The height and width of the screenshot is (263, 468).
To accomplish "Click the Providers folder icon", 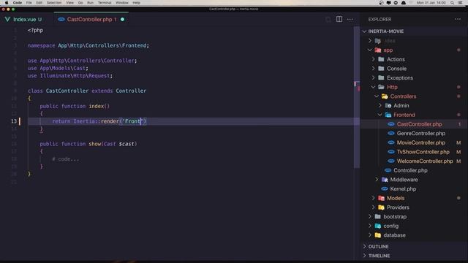I will tap(381, 207).
